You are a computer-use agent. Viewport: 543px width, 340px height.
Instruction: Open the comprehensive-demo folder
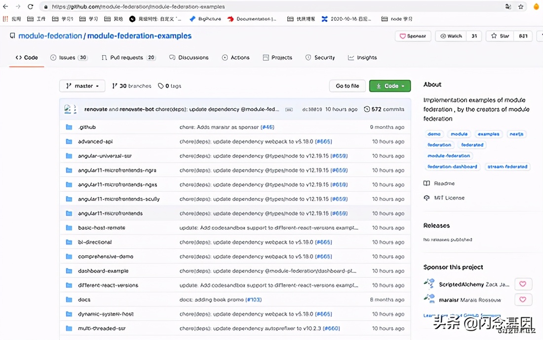tap(105, 257)
